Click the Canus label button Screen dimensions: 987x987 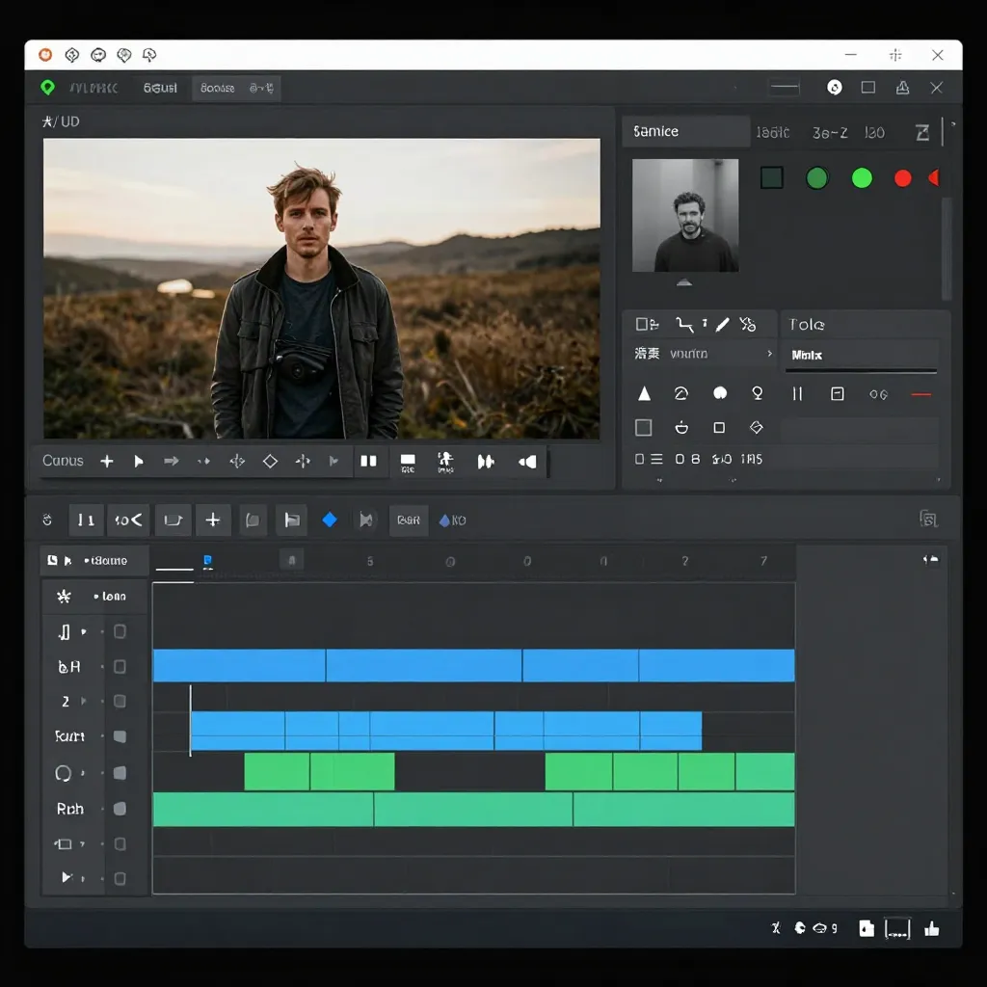point(63,461)
